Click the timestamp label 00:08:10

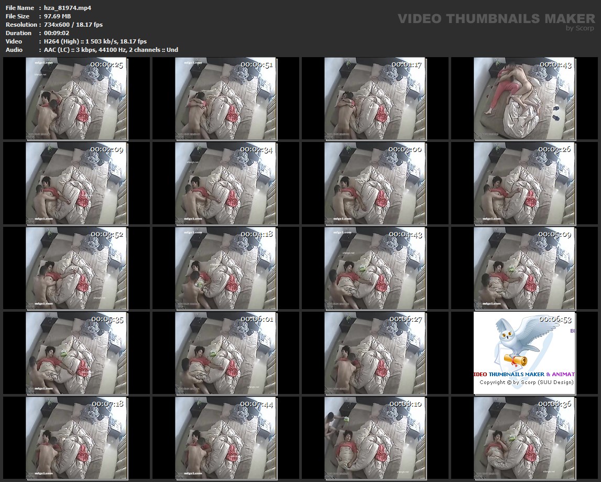click(x=406, y=404)
